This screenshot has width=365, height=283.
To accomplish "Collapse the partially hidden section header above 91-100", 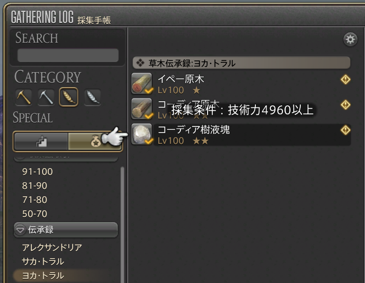I will 66,158.
